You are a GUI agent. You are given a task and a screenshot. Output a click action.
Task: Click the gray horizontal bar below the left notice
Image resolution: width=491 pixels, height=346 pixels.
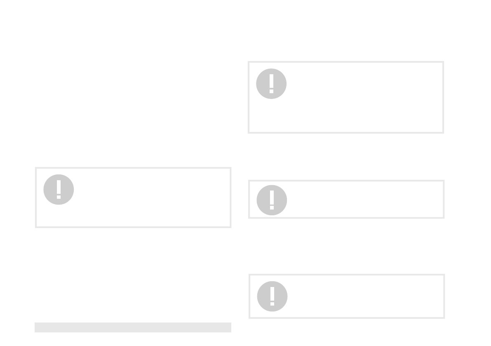(x=133, y=327)
